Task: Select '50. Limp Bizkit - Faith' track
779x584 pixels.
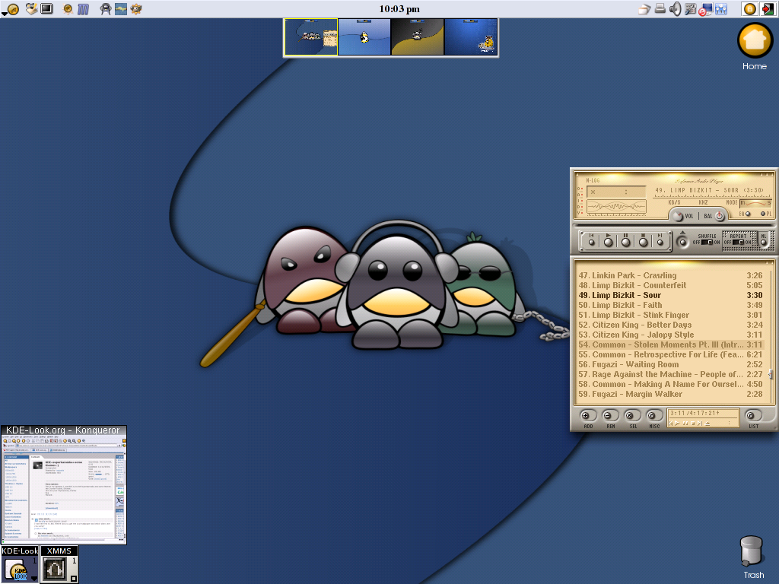Action: [670, 305]
